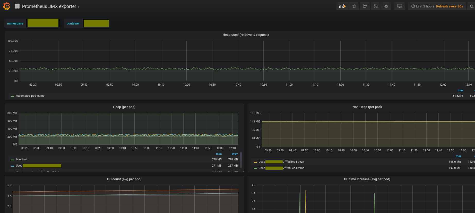Click the Add panel icon
475x213 pixels.
click(342, 6)
